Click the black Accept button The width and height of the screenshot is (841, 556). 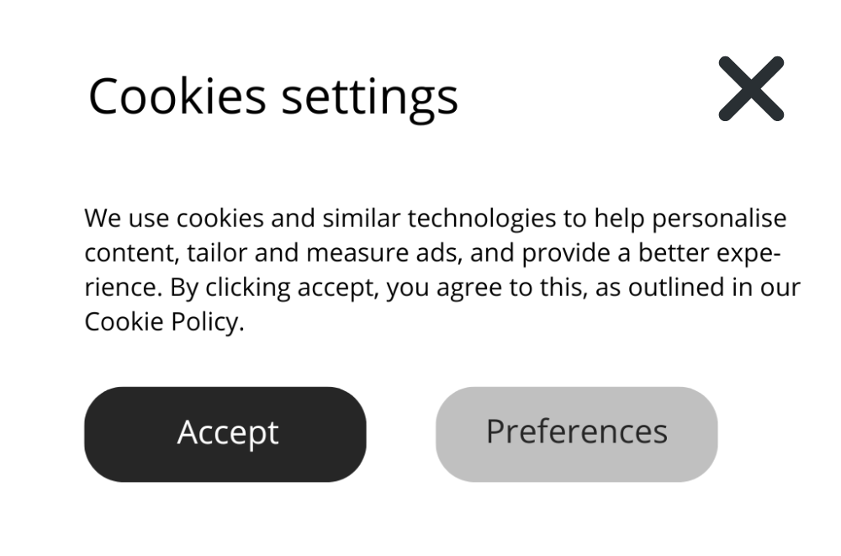225,434
